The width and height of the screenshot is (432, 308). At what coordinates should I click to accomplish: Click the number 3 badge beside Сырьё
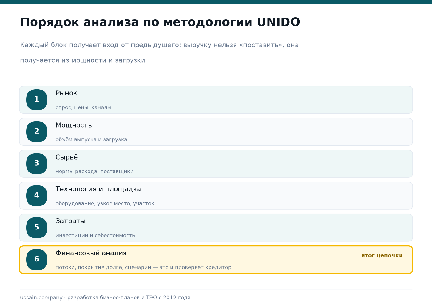37,164
